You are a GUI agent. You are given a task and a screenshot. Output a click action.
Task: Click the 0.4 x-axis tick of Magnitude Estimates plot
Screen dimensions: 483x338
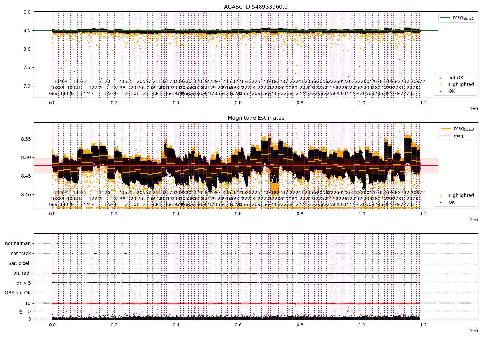(176, 214)
